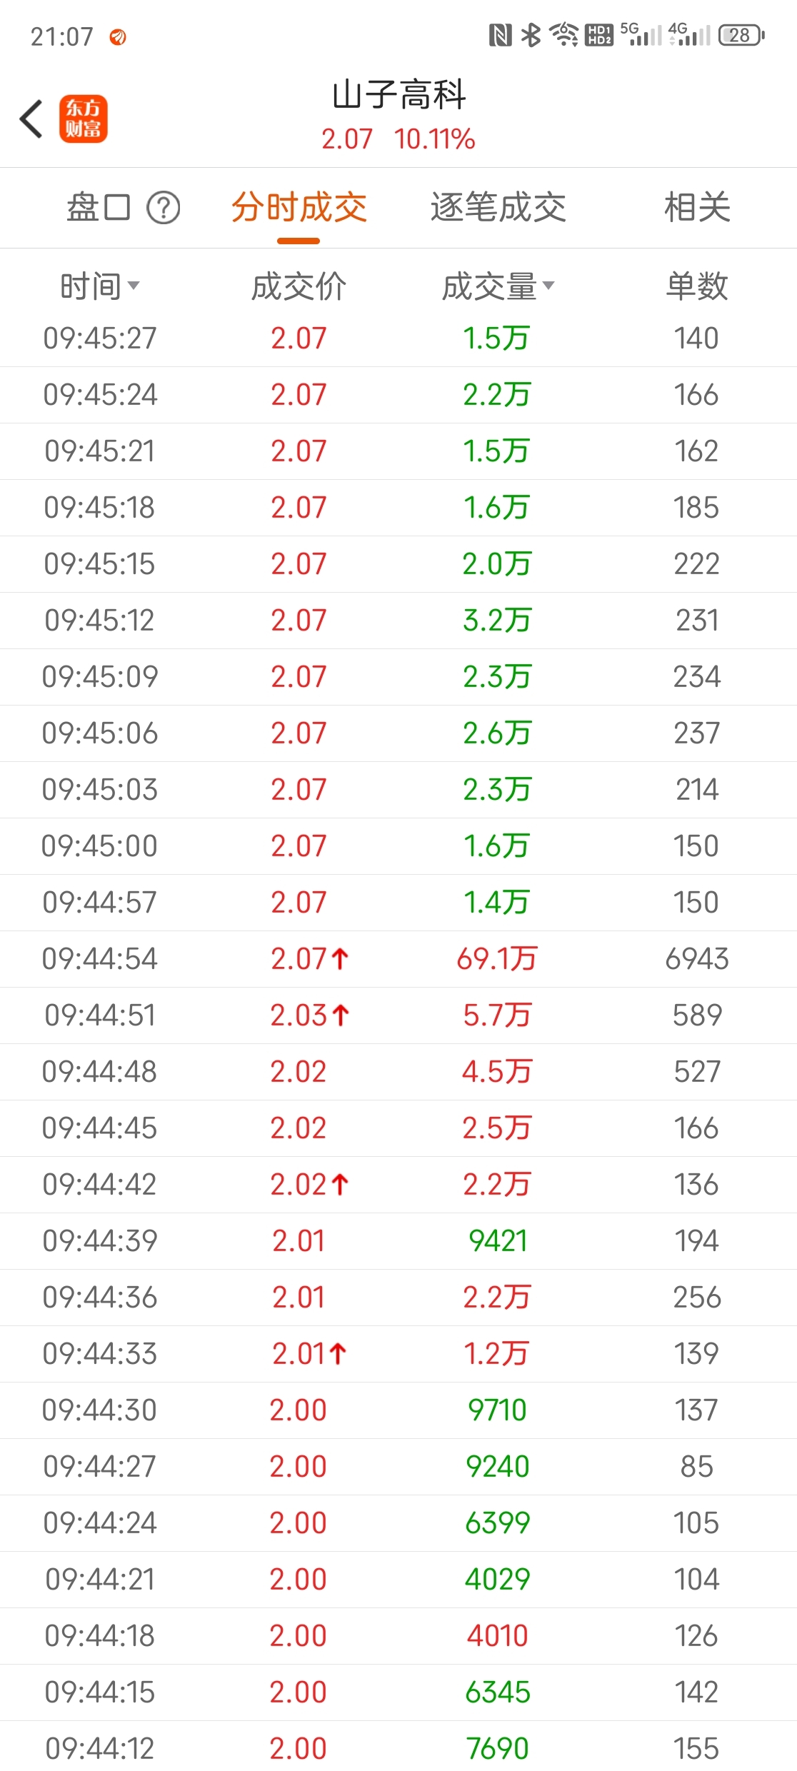Image resolution: width=797 pixels, height=1771 pixels.
Task: Switch to the 盘口 tab
Action: tap(99, 208)
